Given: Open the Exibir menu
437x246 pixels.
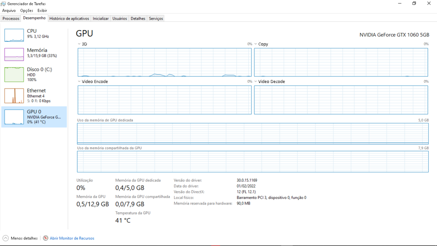Looking at the screenshot, I should click(42, 10).
